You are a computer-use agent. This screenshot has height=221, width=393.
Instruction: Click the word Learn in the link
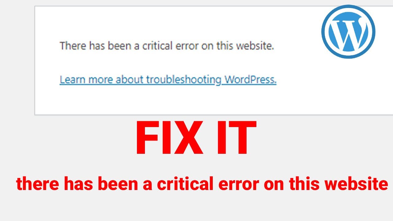[x=72, y=80]
